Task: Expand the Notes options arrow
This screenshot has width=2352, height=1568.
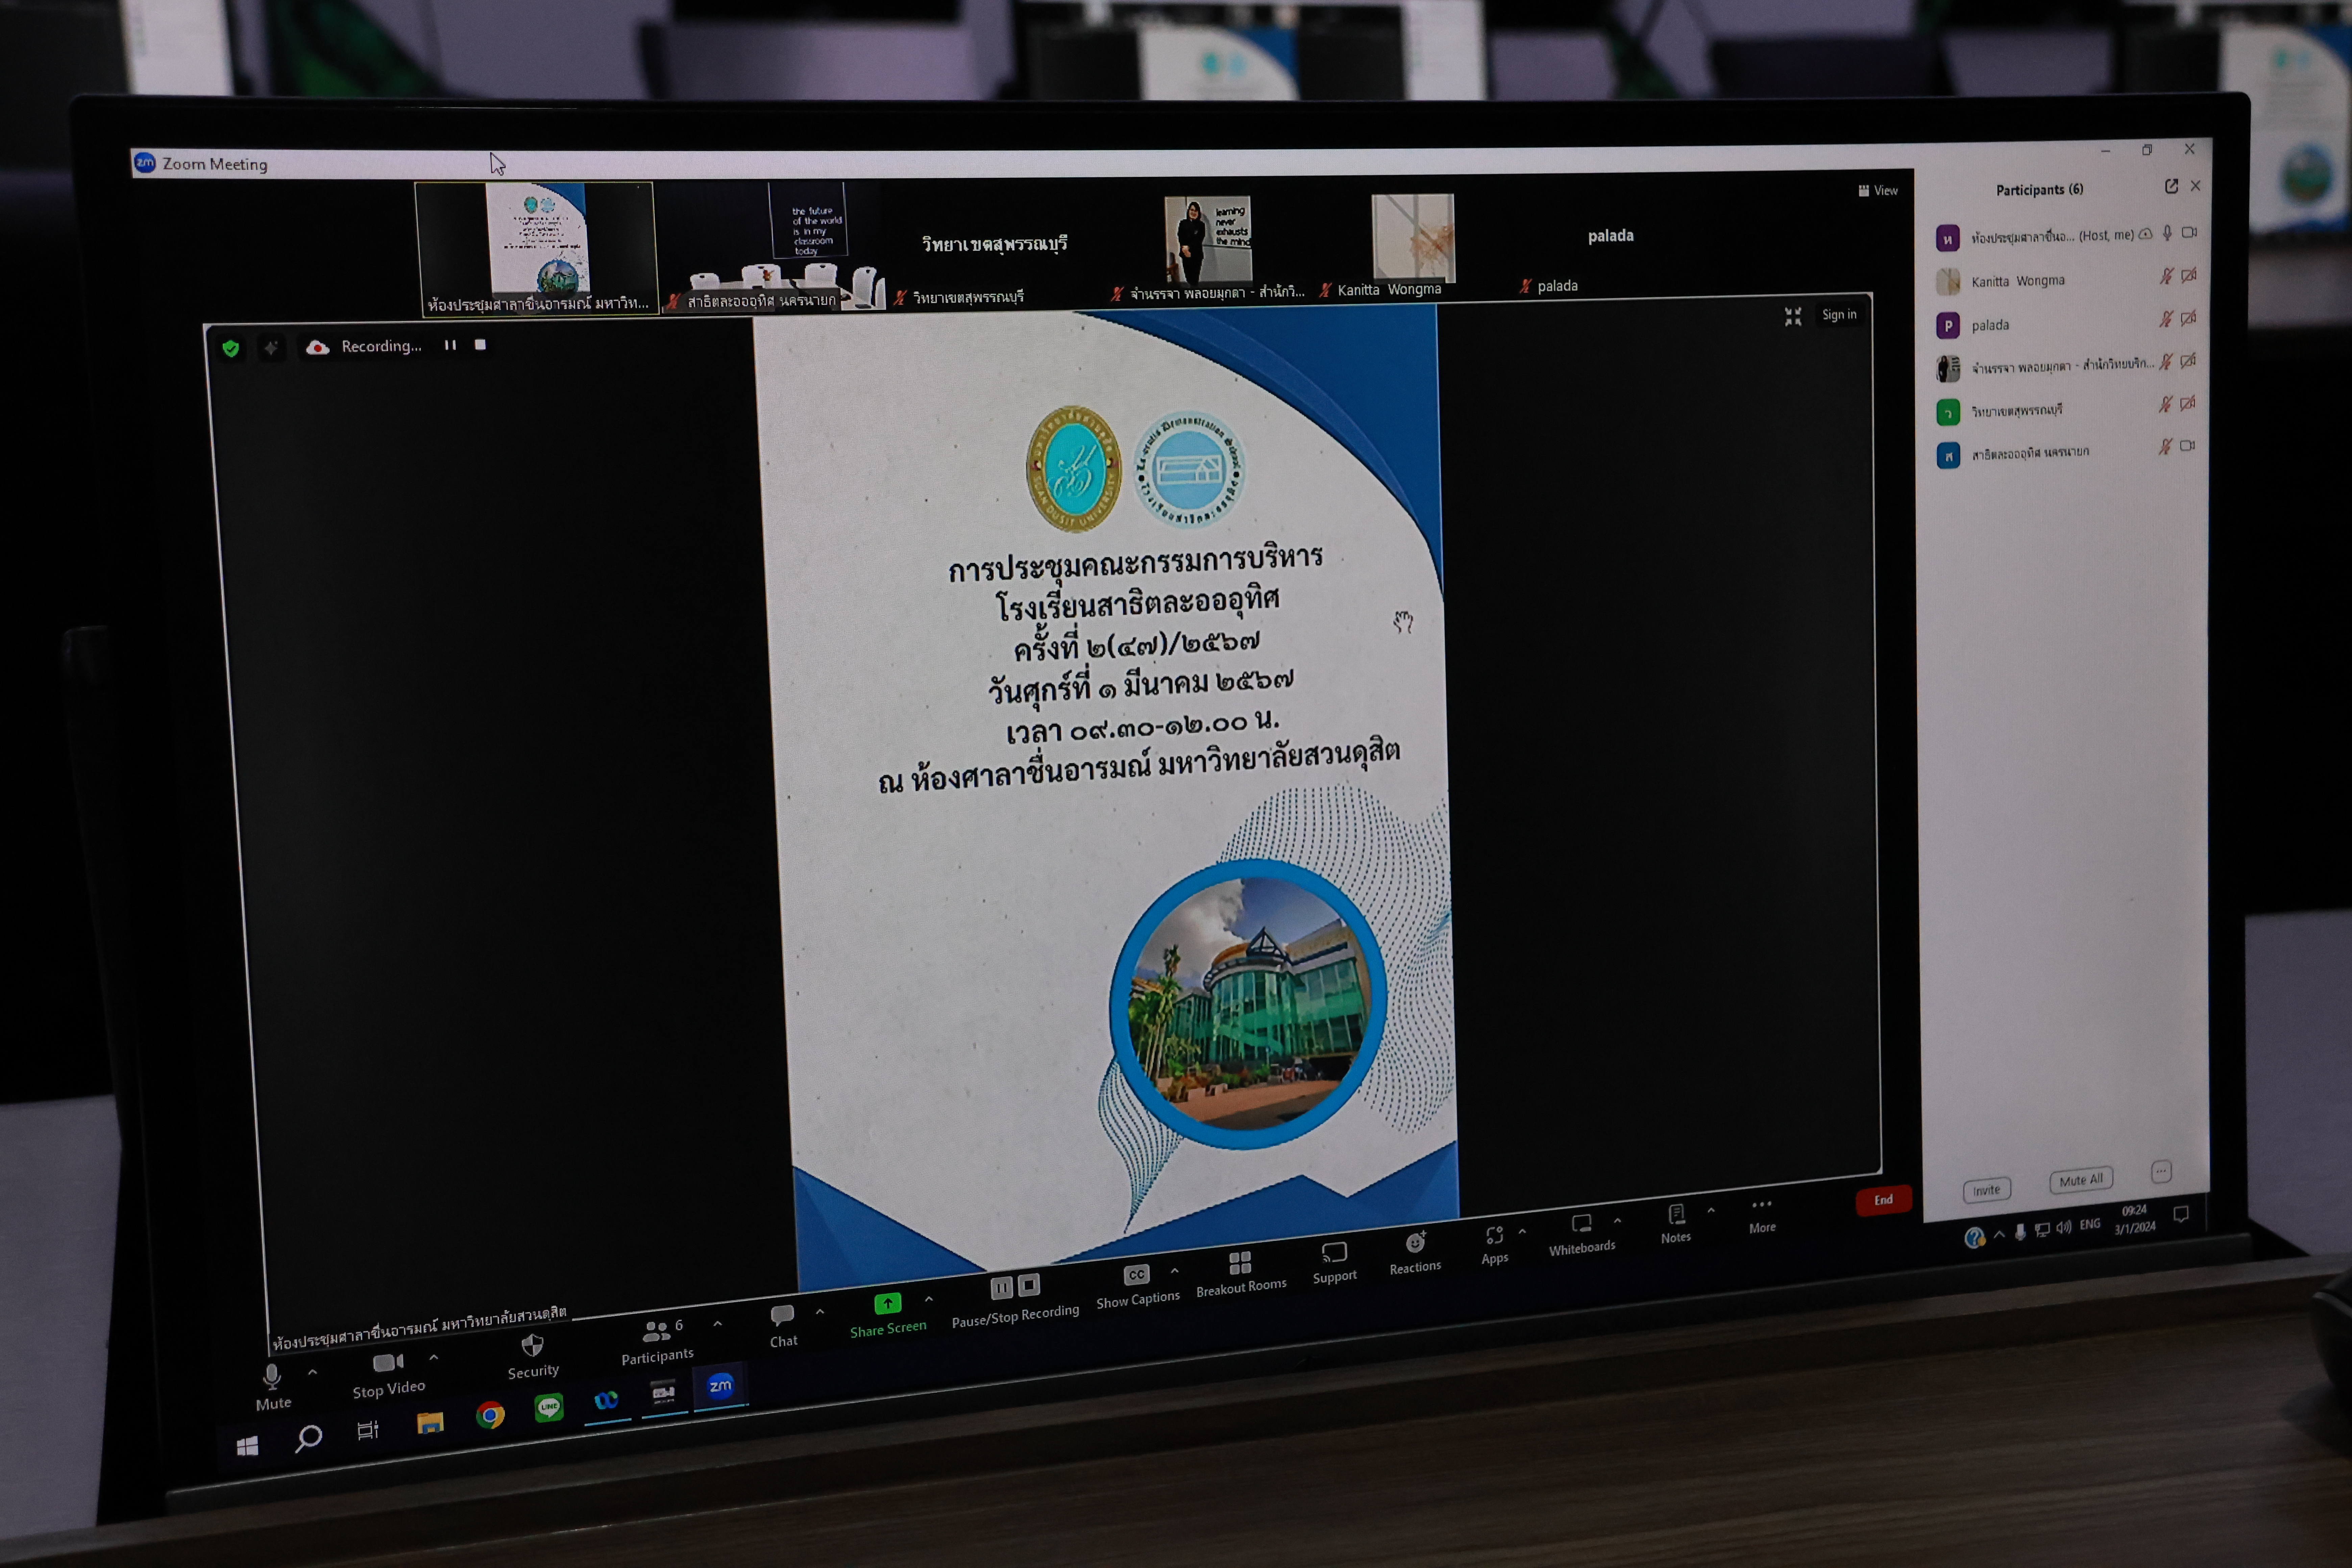Action: 1711,1210
